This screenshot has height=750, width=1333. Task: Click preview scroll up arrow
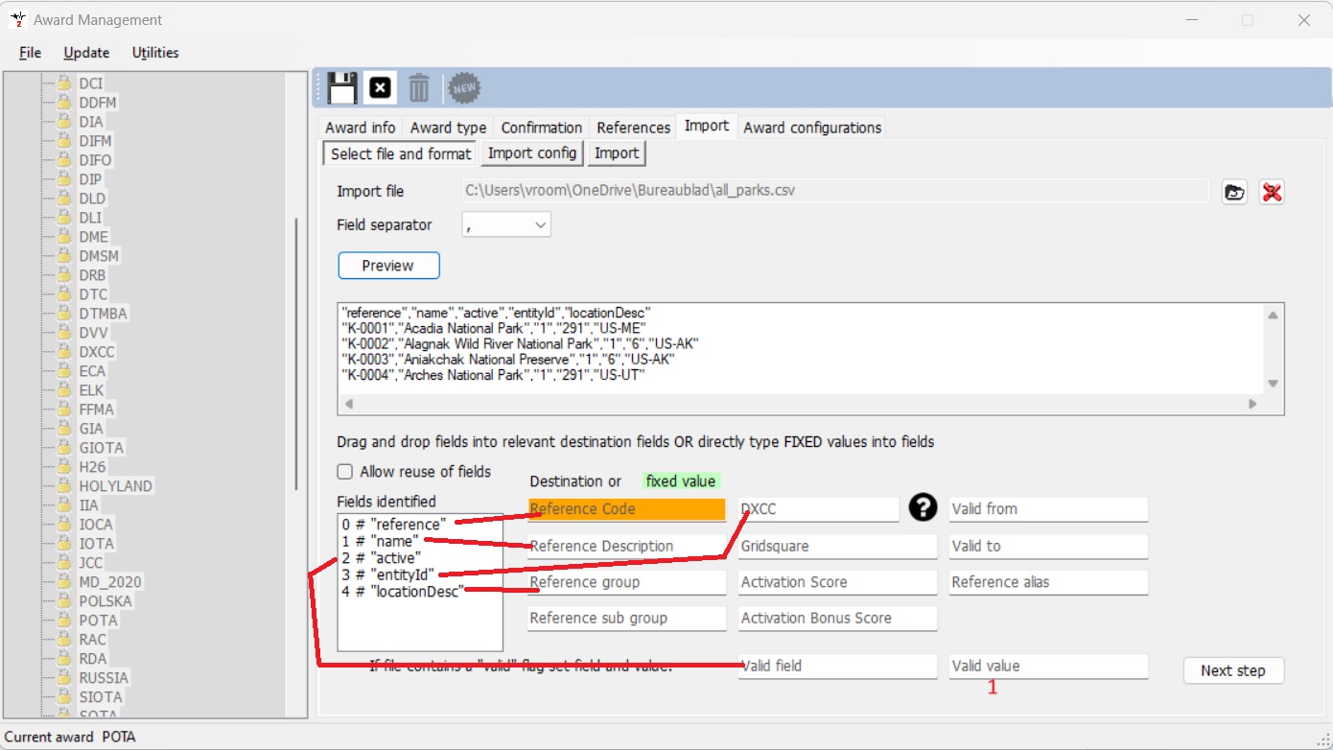1273,316
